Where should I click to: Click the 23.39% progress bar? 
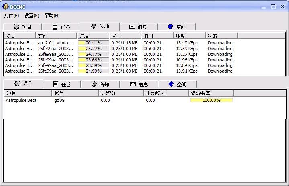click(93, 65)
